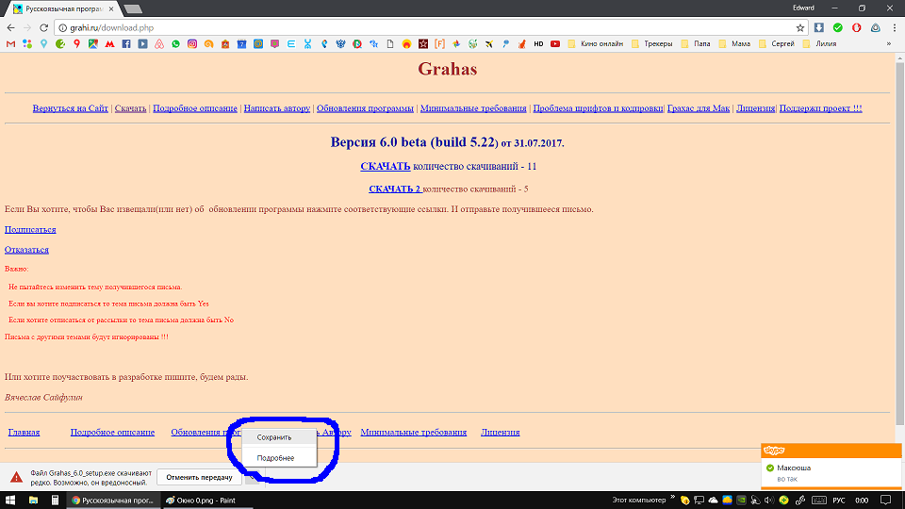This screenshot has width=905, height=509.
Task: Open the touch keyboard tray icon
Action: pyautogui.click(x=818, y=501)
